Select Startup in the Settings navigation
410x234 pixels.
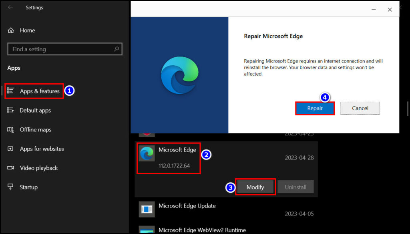click(x=30, y=187)
